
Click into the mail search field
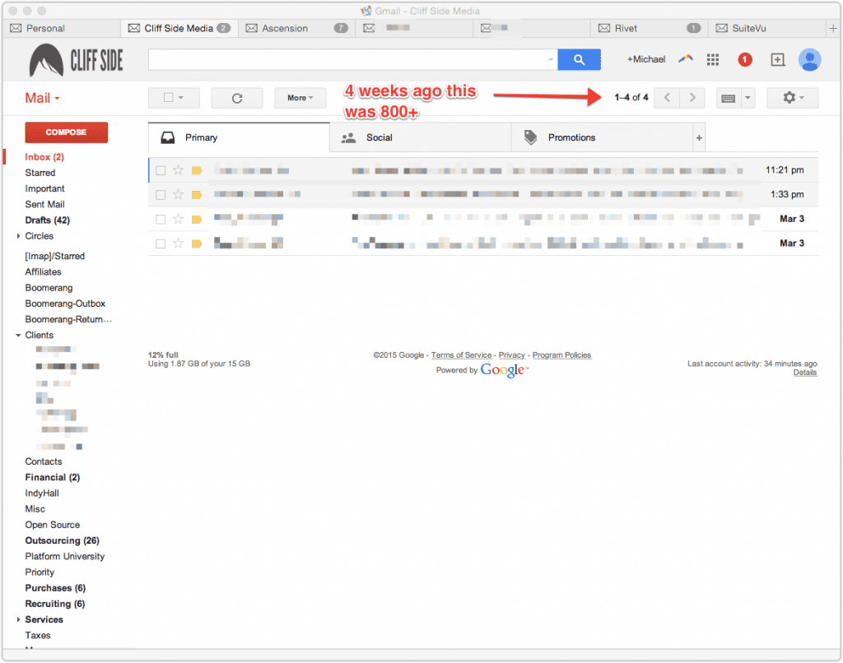pyautogui.click(x=352, y=60)
